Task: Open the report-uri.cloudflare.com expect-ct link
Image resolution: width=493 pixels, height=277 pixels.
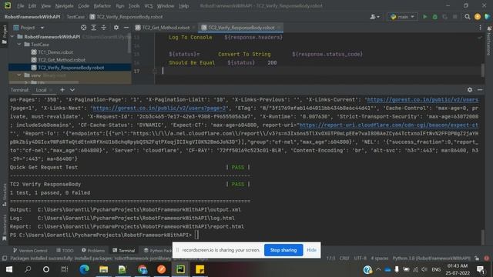Action: click(388, 125)
